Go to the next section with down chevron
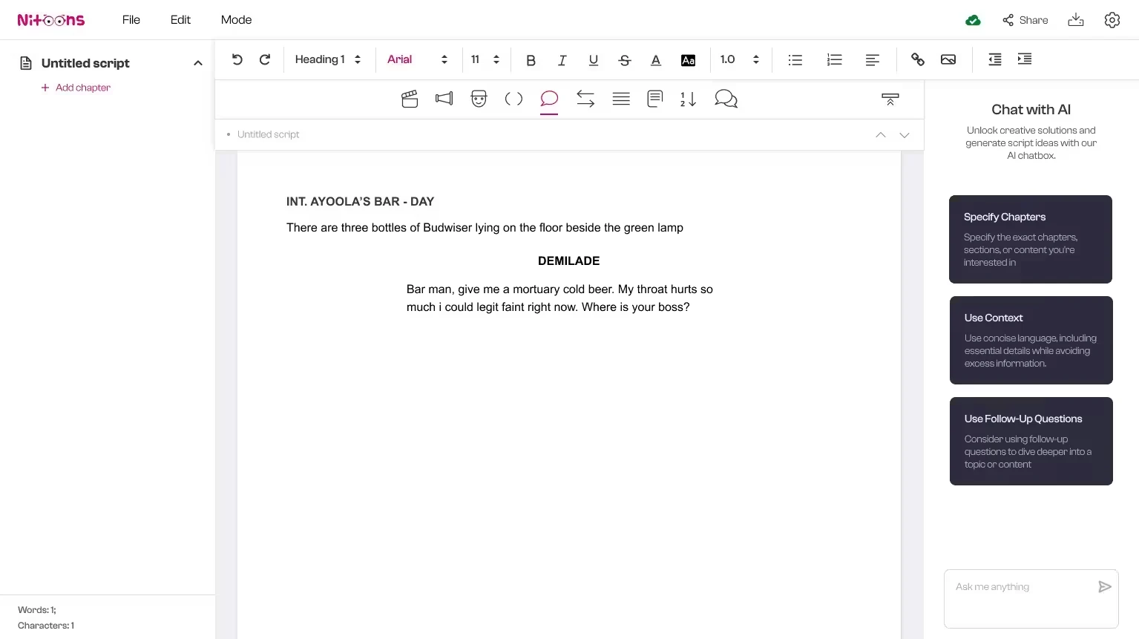The height and width of the screenshot is (639, 1139). (x=905, y=135)
